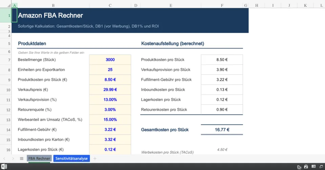The image size is (325, 170).
Task: Select column A header
Action: coord(14,5)
